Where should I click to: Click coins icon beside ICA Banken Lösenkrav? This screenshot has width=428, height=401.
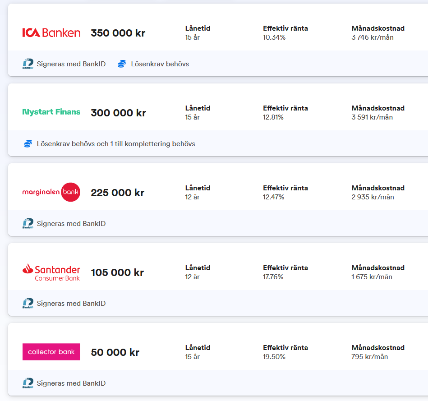122,64
